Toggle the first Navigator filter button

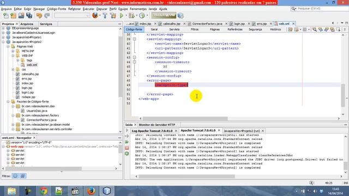(x=15, y=176)
